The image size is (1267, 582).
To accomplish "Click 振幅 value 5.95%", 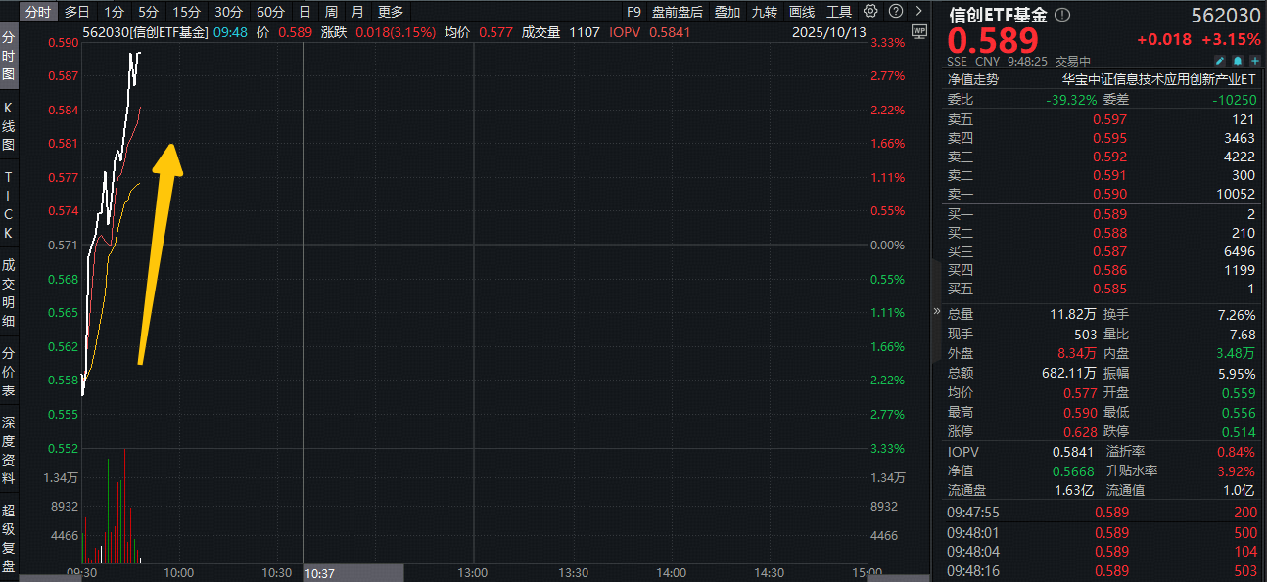I will coord(1236,374).
